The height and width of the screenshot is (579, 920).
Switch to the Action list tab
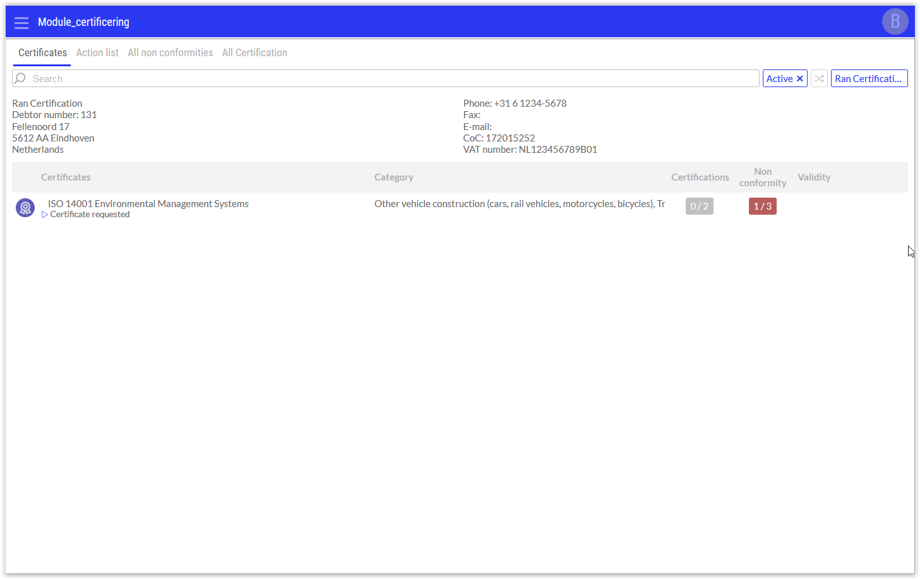click(x=97, y=53)
